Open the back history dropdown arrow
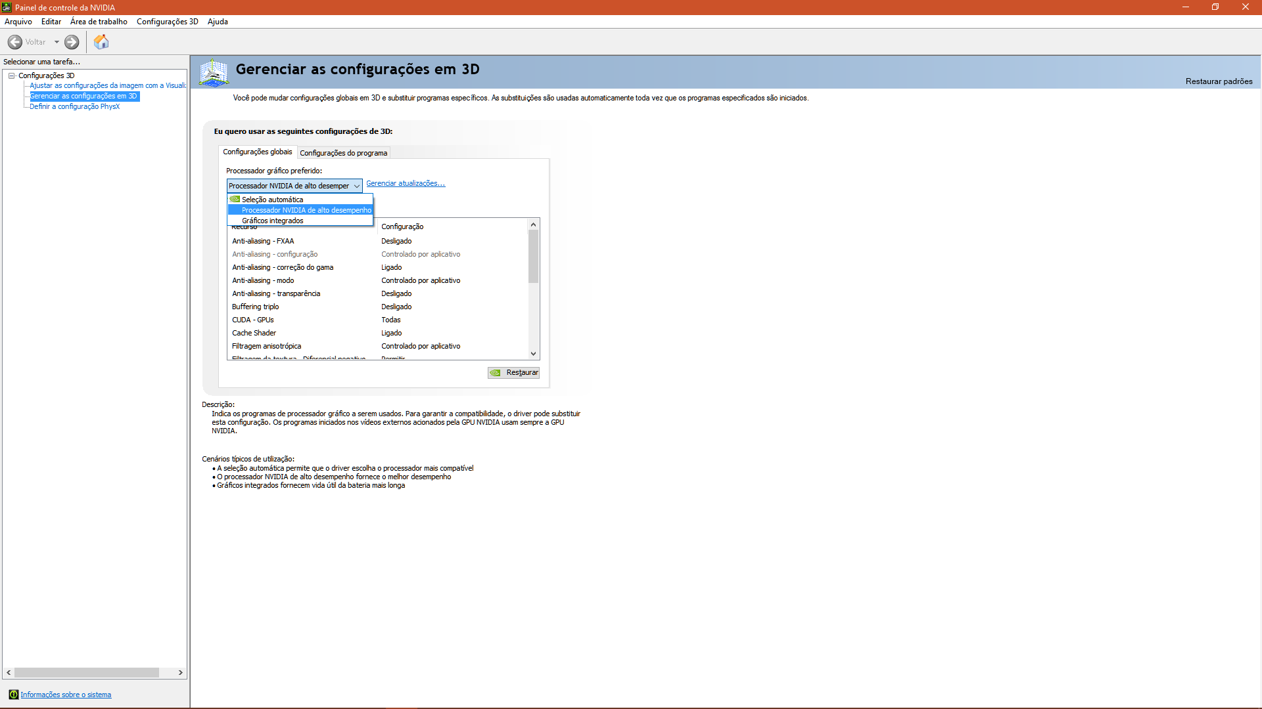This screenshot has height=709, width=1262. (x=57, y=42)
